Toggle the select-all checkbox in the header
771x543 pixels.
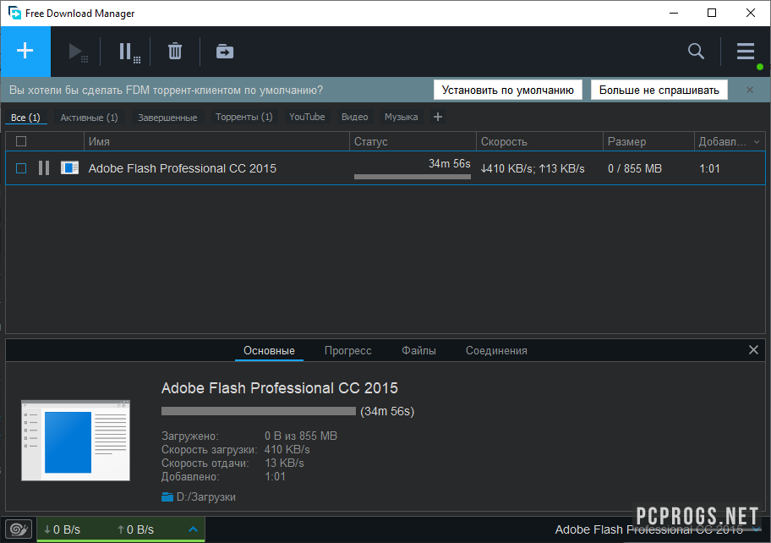click(x=21, y=141)
